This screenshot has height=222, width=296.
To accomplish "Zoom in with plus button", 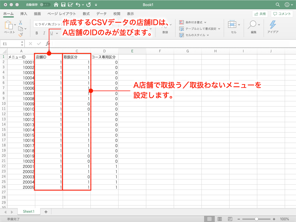I will tap(274, 219).
